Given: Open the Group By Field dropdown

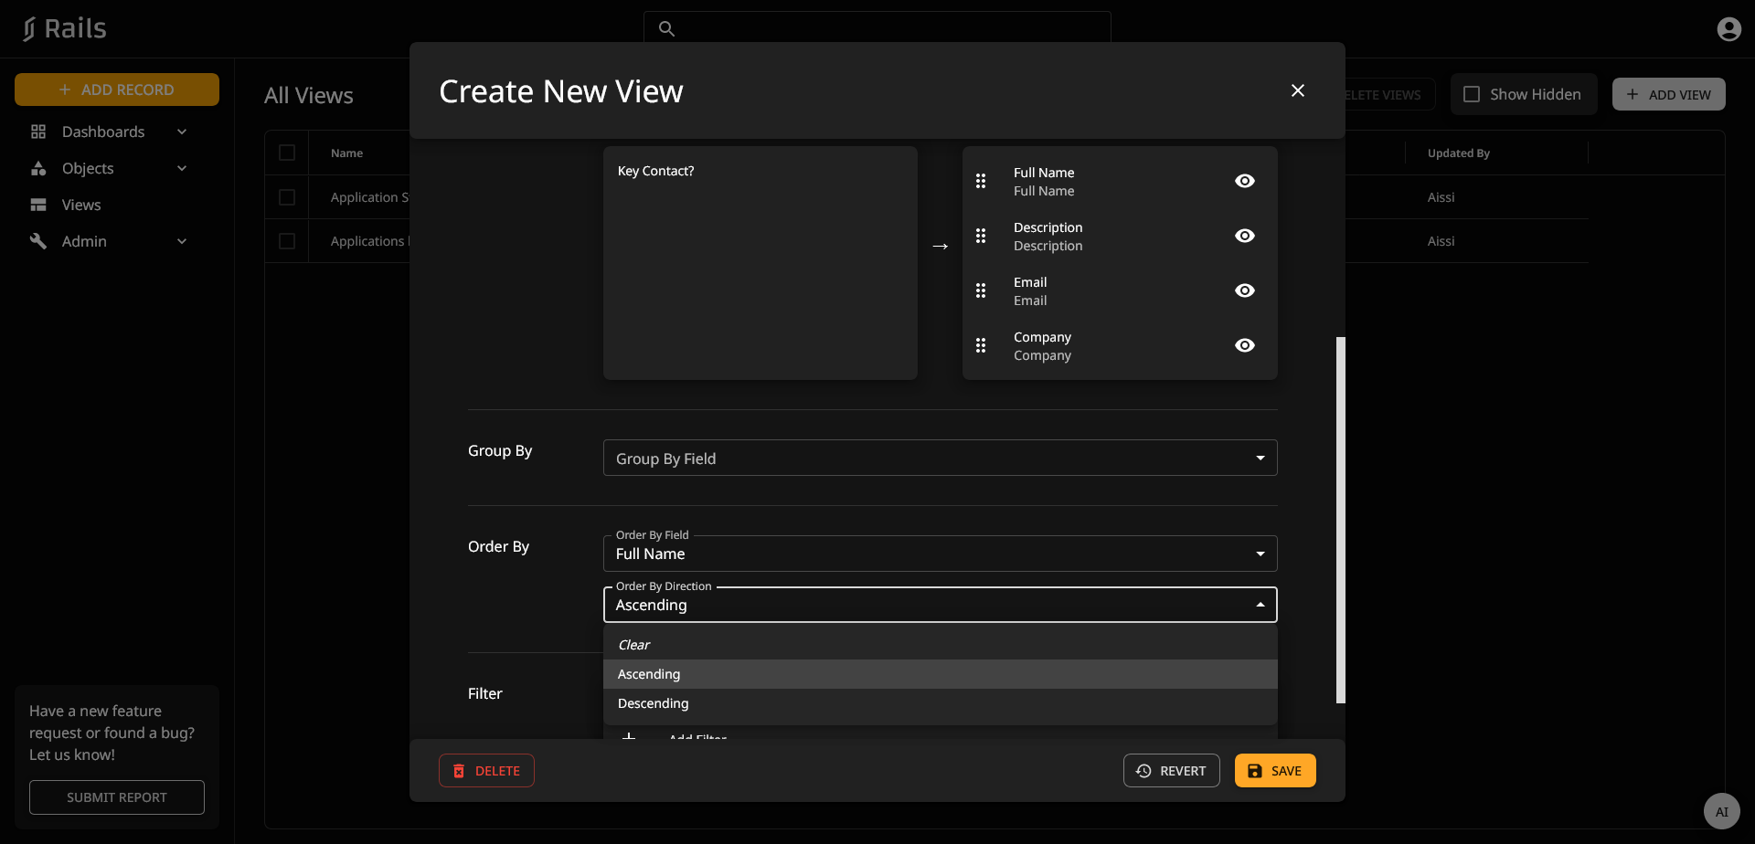Looking at the screenshot, I should [940, 459].
